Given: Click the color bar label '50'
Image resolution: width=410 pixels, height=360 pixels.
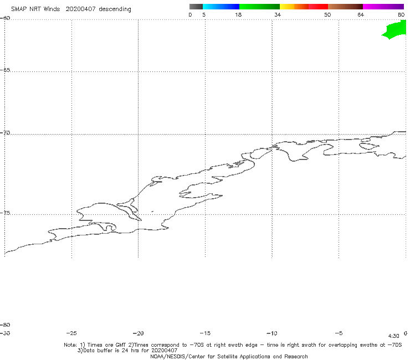Looking at the screenshot, I should [x=327, y=14].
